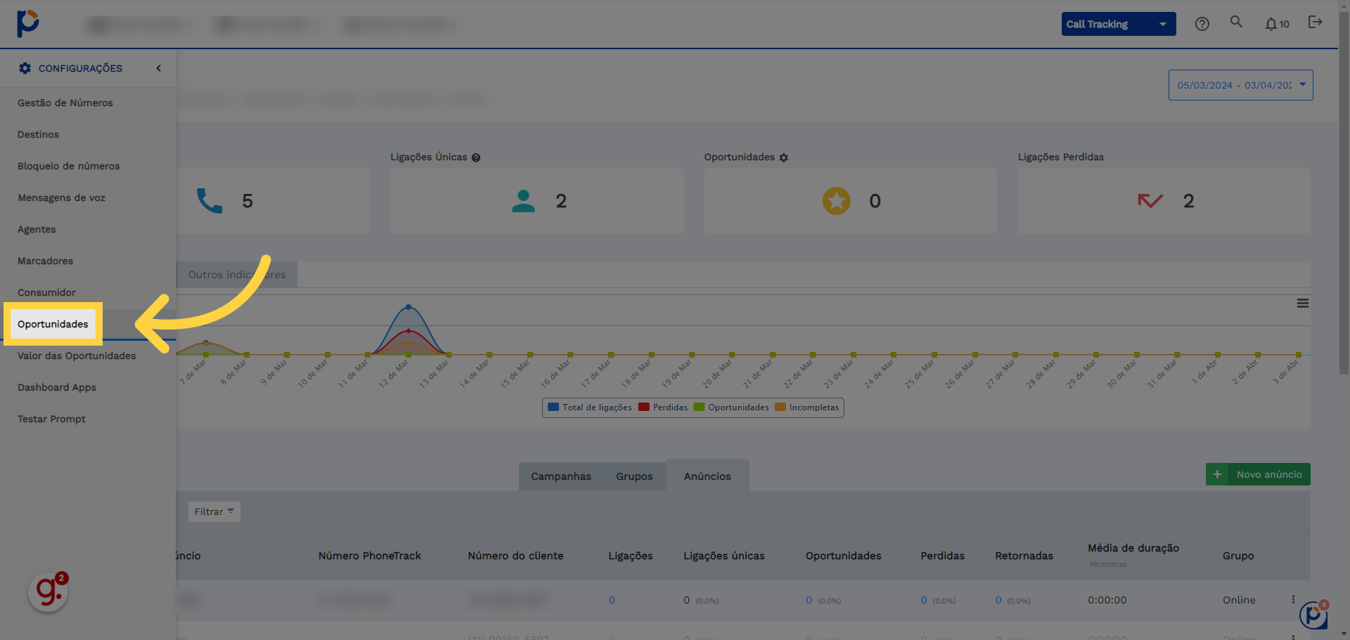Toggle Oportunidades legend series

[731, 407]
